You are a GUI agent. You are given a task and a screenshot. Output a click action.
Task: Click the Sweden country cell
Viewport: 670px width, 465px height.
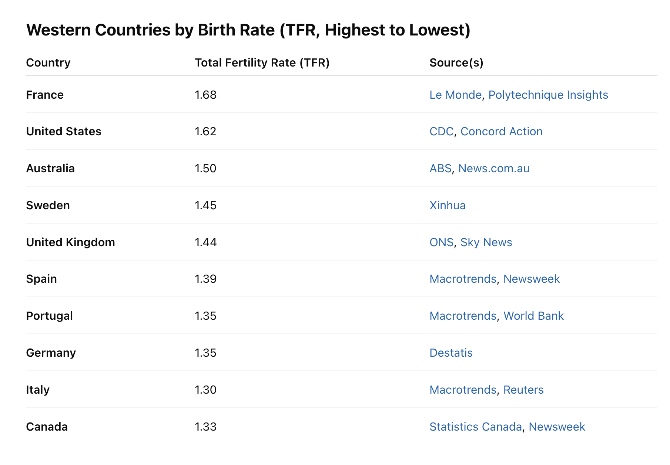pyautogui.click(x=48, y=206)
